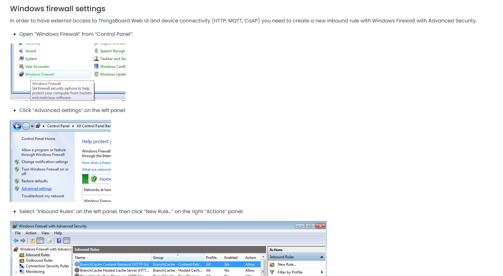Click the How does a firewall help link
This screenshot has width=503, height=276.
click(x=96, y=163)
